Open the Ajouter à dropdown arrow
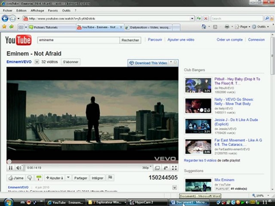 [68, 178]
